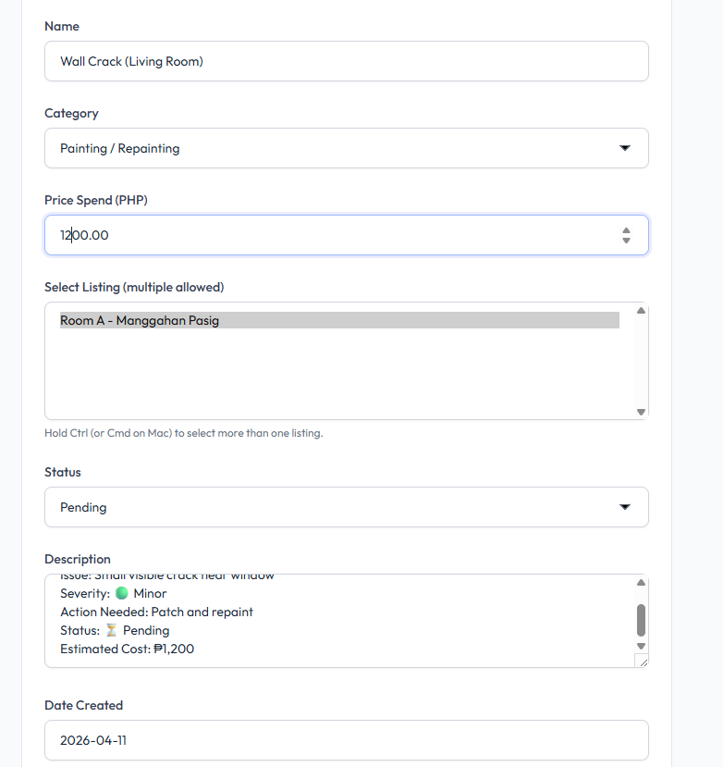Click the Status label text
The height and width of the screenshot is (767, 723).
[63, 472]
